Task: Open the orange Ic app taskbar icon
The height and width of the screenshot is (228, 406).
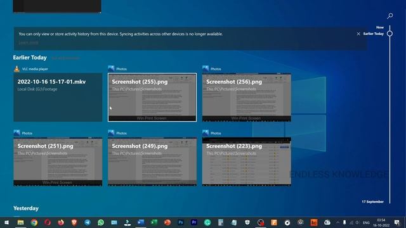Action: [314, 222]
